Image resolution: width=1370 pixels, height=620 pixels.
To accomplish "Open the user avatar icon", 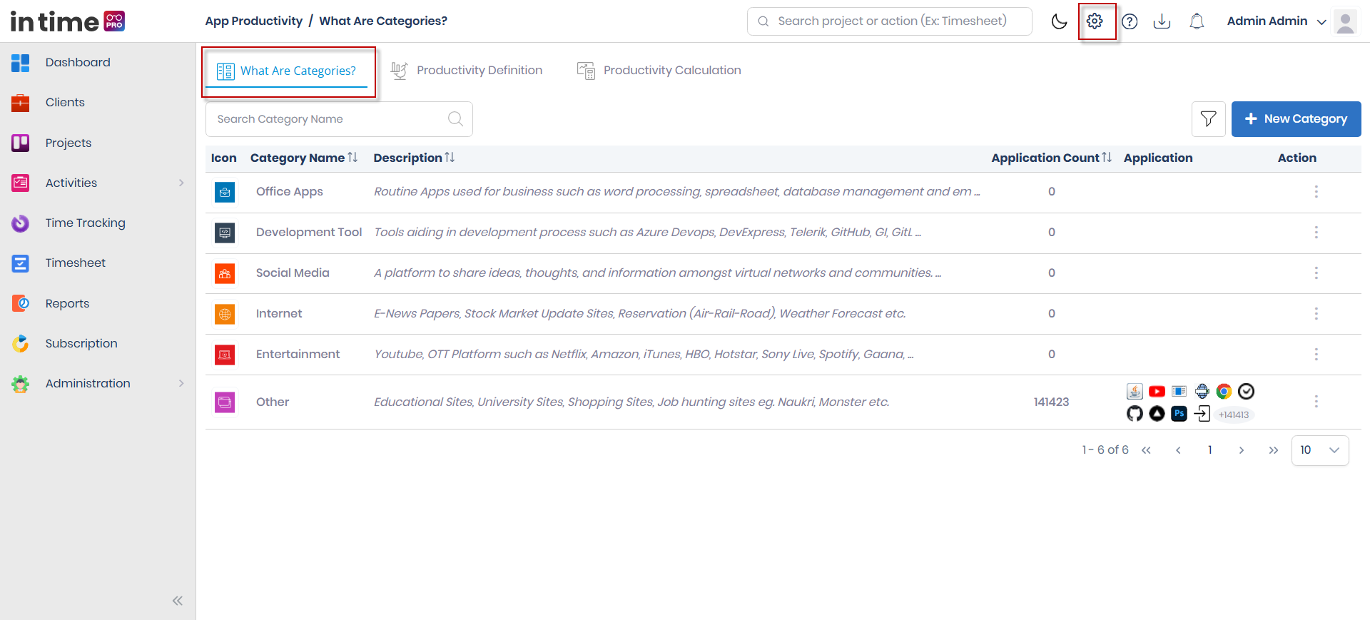I will pyautogui.click(x=1345, y=21).
